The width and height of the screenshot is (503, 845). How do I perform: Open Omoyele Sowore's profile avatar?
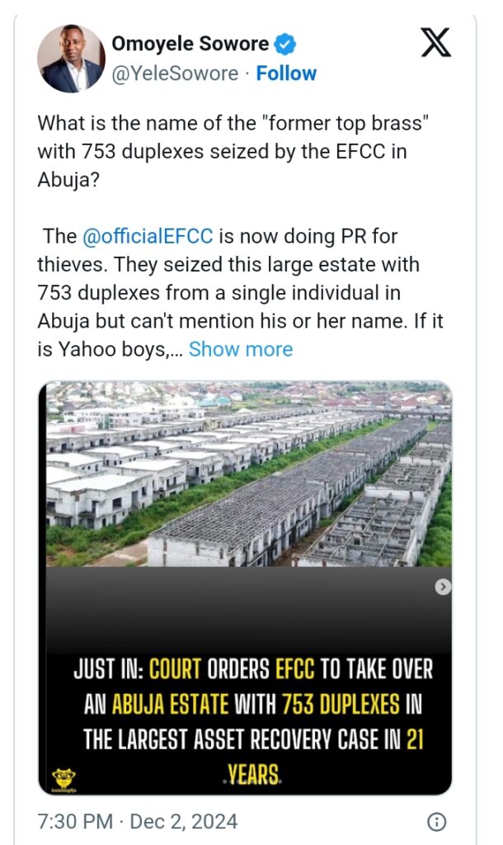(72, 59)
